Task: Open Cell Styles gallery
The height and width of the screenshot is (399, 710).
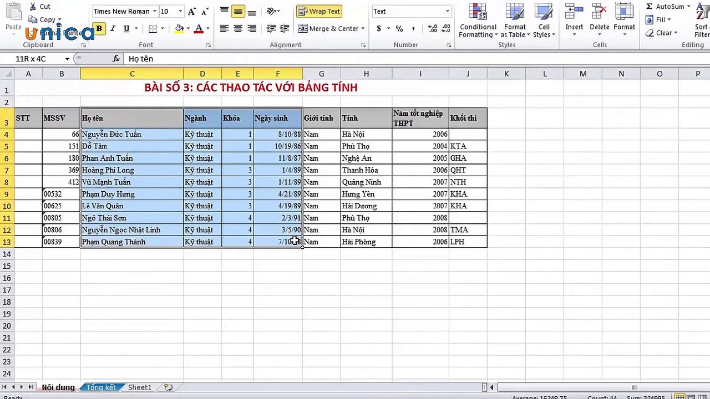Action: click(x=544, y=21)
